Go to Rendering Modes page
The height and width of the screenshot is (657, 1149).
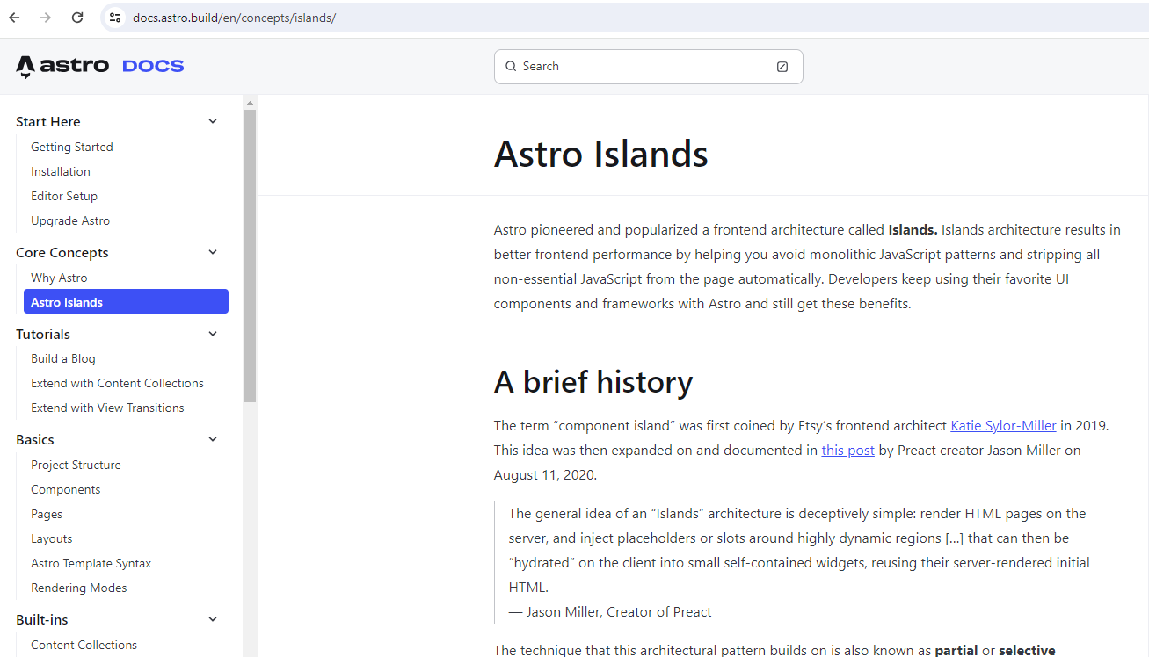pos(79,588)
